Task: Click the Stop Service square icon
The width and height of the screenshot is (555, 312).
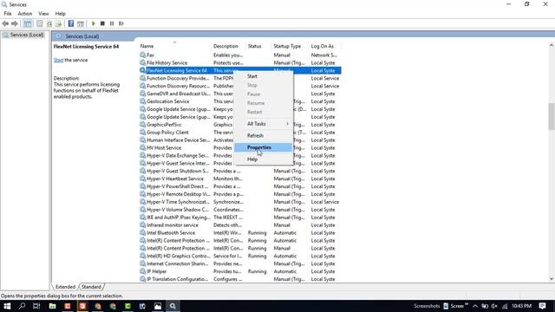Action: (x=102, y=23)
